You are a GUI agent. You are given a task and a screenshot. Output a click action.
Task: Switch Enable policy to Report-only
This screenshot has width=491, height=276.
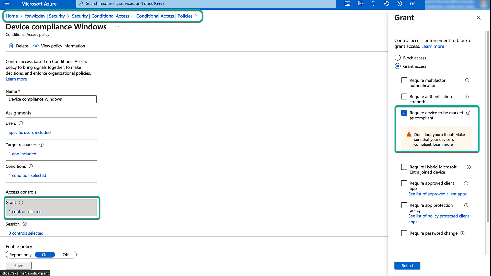pyautogui.click(x=20, y=255)
